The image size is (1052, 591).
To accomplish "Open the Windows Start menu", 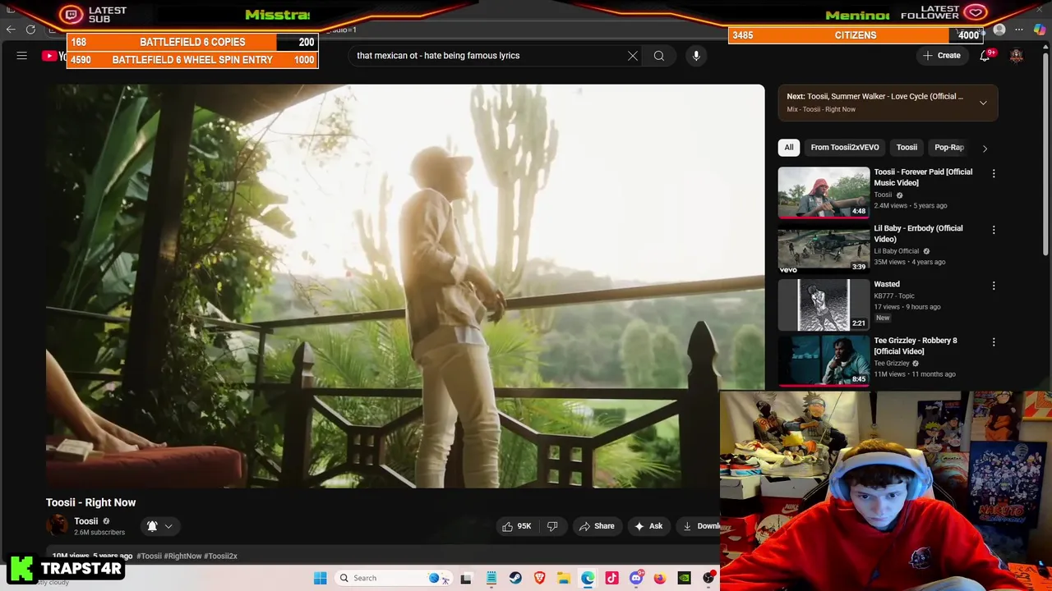I will pyautogui.click(x=321, y=578).
